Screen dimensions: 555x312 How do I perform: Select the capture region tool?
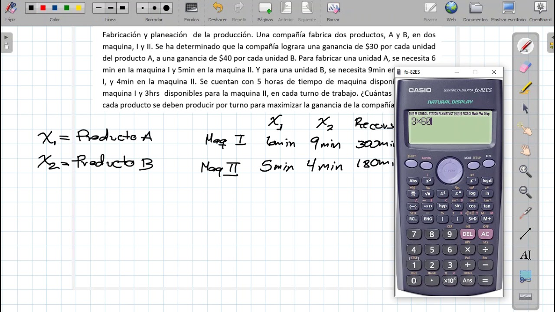pos(526,276)
